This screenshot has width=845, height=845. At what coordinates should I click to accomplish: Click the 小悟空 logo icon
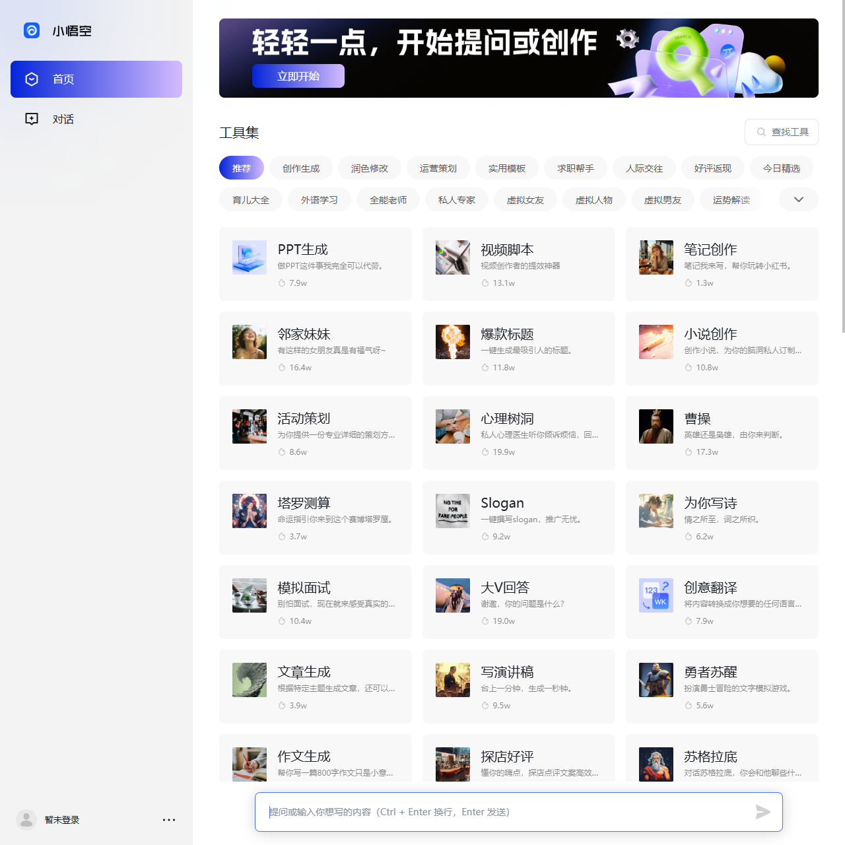[32, 30]
